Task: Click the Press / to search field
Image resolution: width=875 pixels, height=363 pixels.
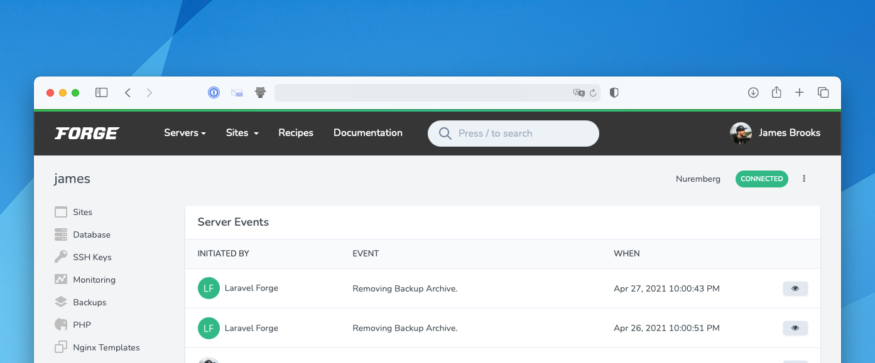Action: click(513, 134)
